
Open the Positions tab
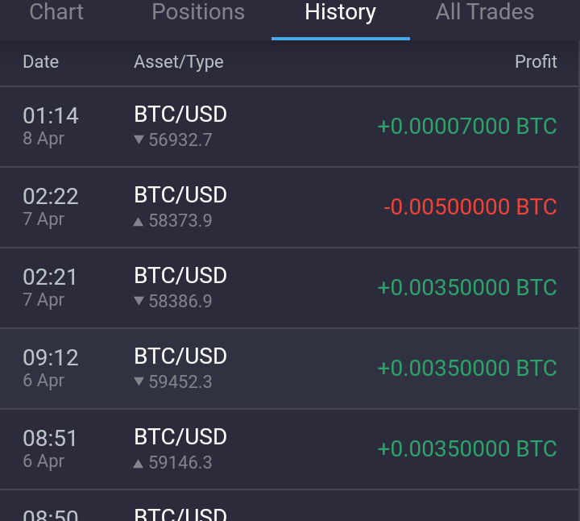coord(198,12)
